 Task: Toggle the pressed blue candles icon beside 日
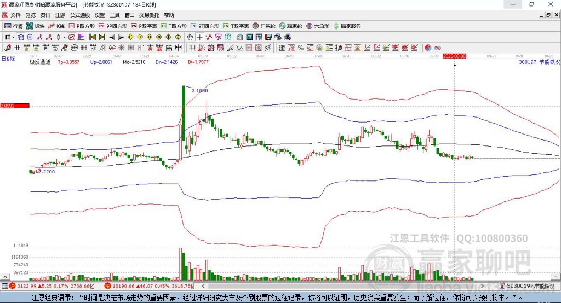[x=21, y=37]
